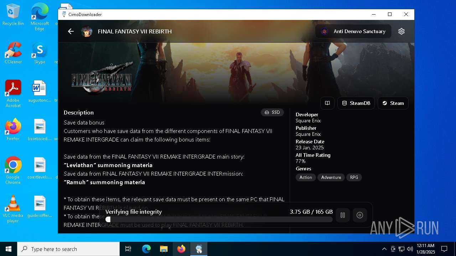
Task: Open the basebased image file icon
Action: tap(40, 130)
